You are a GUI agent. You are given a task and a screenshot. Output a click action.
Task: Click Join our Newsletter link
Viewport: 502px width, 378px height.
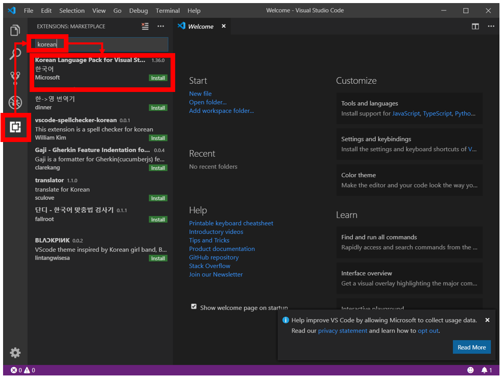tap(216, 274)
